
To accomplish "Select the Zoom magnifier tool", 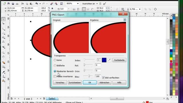I will pyautogui.click(x=3, y=53).
